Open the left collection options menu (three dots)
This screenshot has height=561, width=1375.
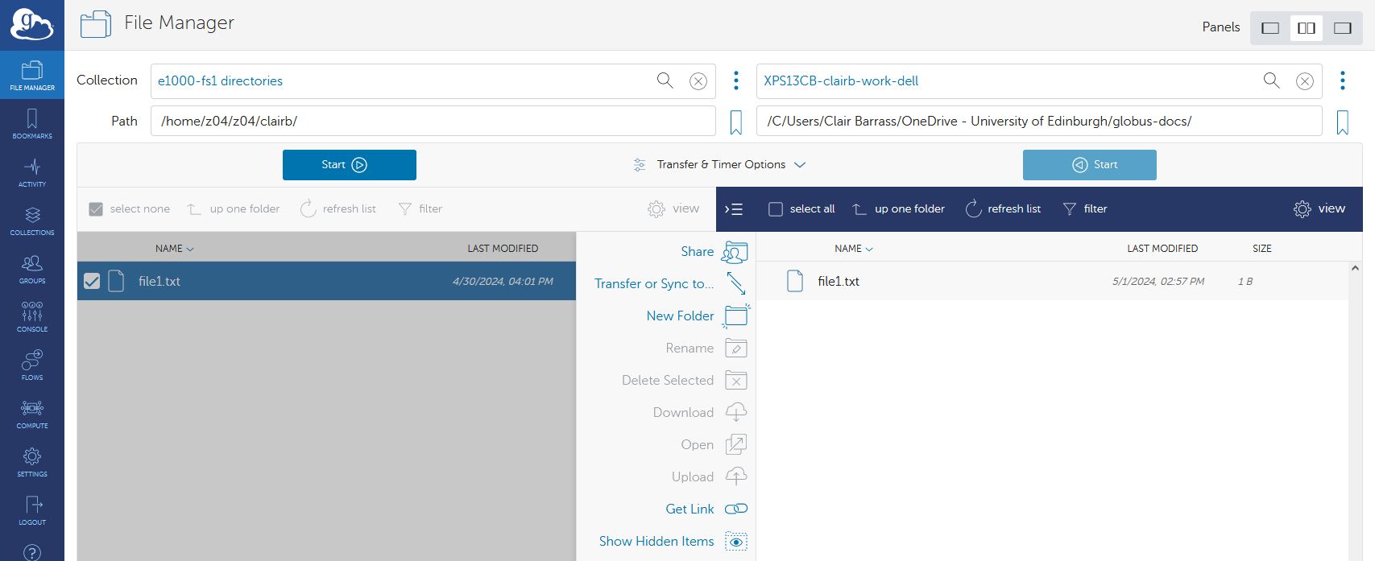[x=736, y=80]
